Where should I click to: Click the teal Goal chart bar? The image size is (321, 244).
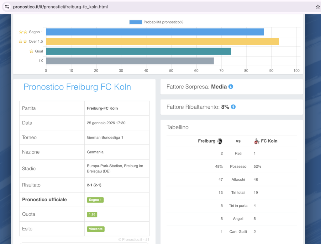139,51
